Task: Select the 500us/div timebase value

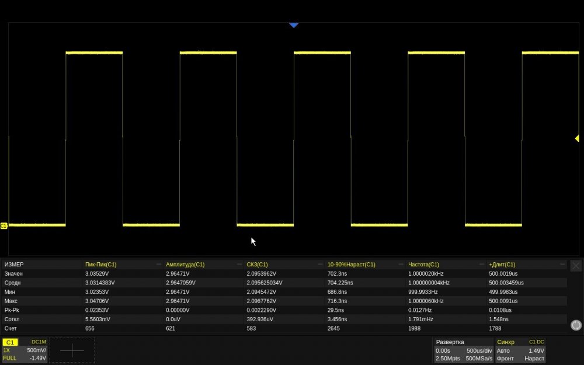Action: (x=479, y=350)
